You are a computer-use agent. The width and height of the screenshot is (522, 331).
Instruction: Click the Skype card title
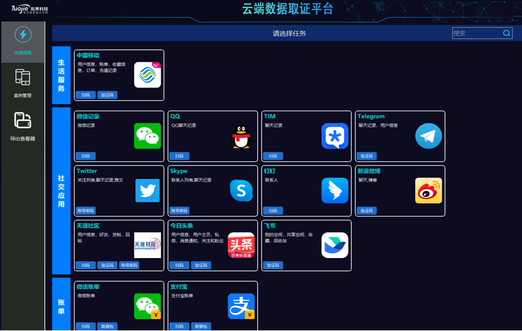point(179,171)
